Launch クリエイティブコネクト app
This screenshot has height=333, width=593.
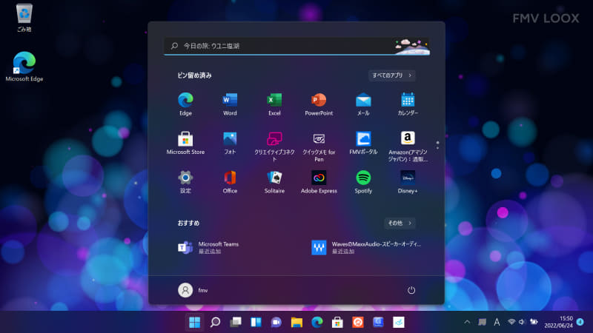click(274, 147)
